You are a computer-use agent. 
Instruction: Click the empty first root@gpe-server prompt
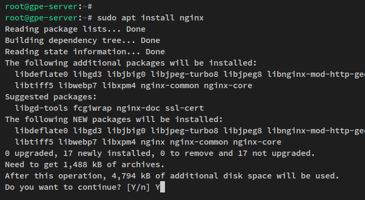(x=49, y=6)
